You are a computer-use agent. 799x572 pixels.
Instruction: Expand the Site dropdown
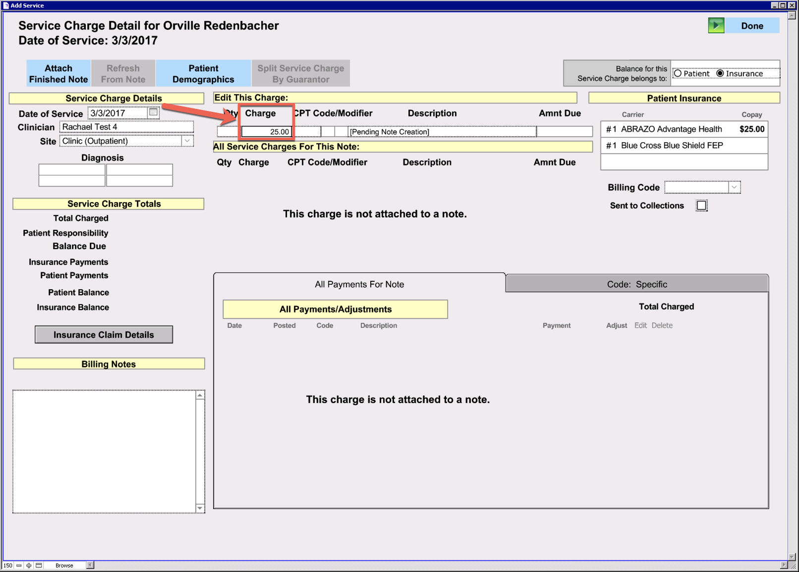click(187, 141)
